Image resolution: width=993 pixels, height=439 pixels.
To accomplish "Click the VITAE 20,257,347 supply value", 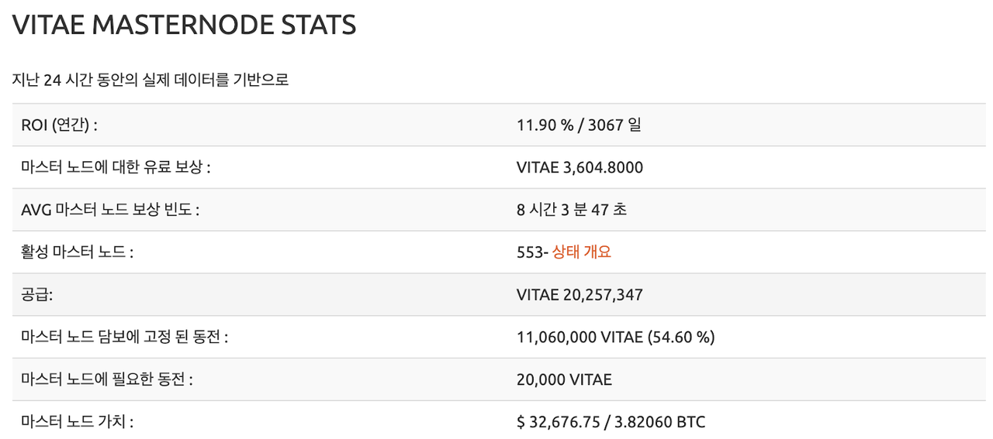I will coord(580,294).
